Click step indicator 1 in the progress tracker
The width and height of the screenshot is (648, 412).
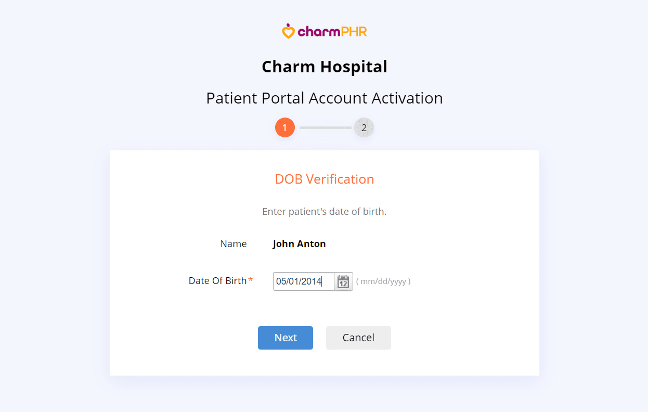tap(285, 127)
